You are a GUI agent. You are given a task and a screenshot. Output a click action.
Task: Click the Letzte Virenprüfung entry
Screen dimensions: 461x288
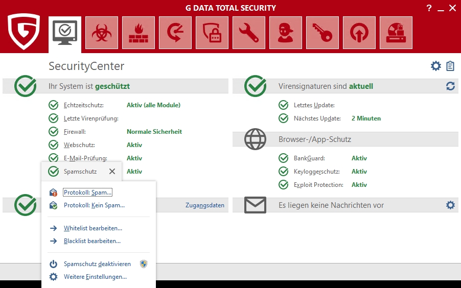91,118
